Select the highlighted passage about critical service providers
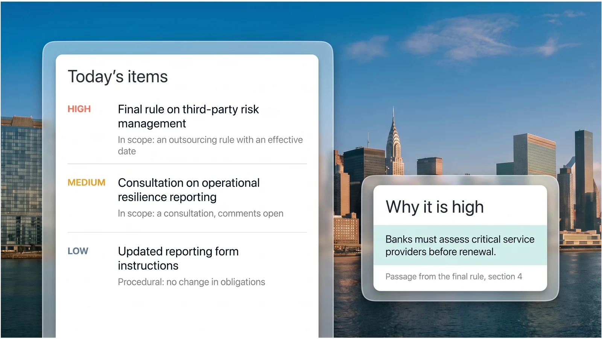The height and width of the screenshot is (339, 602). tap(460, 245)
